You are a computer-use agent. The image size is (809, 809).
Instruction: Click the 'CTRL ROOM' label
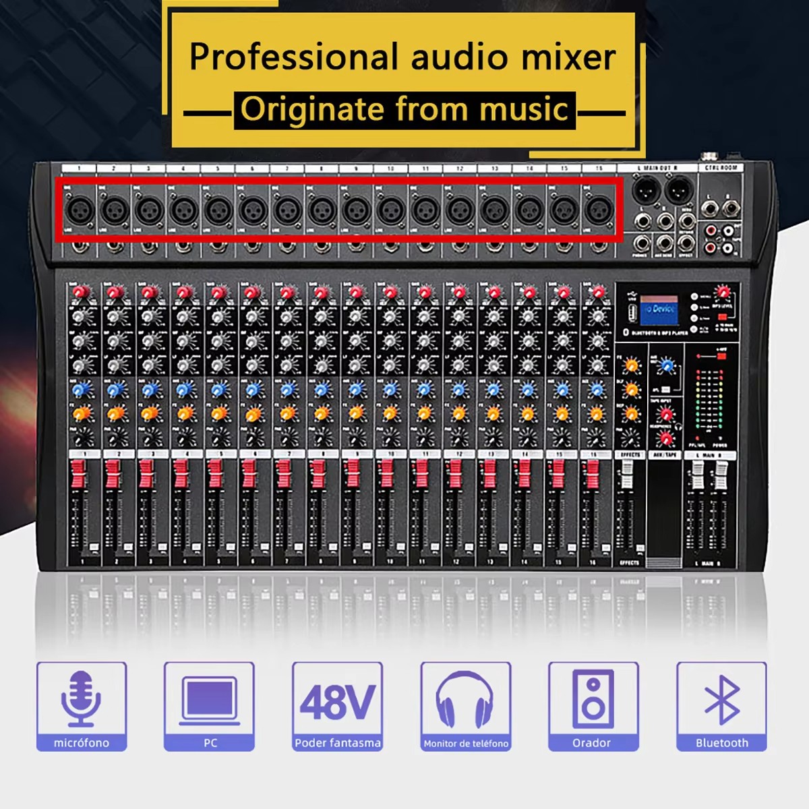(721, 167)
